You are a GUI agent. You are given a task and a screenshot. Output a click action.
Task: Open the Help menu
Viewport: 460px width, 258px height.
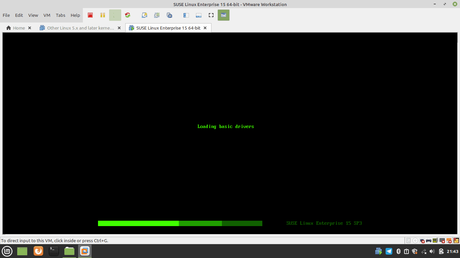click(x=75, y=15)
